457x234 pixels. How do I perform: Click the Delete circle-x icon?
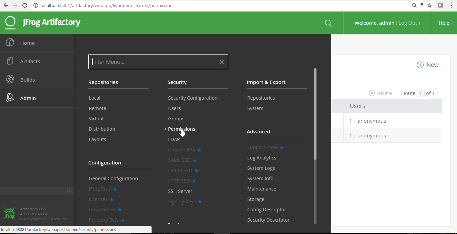372,93
